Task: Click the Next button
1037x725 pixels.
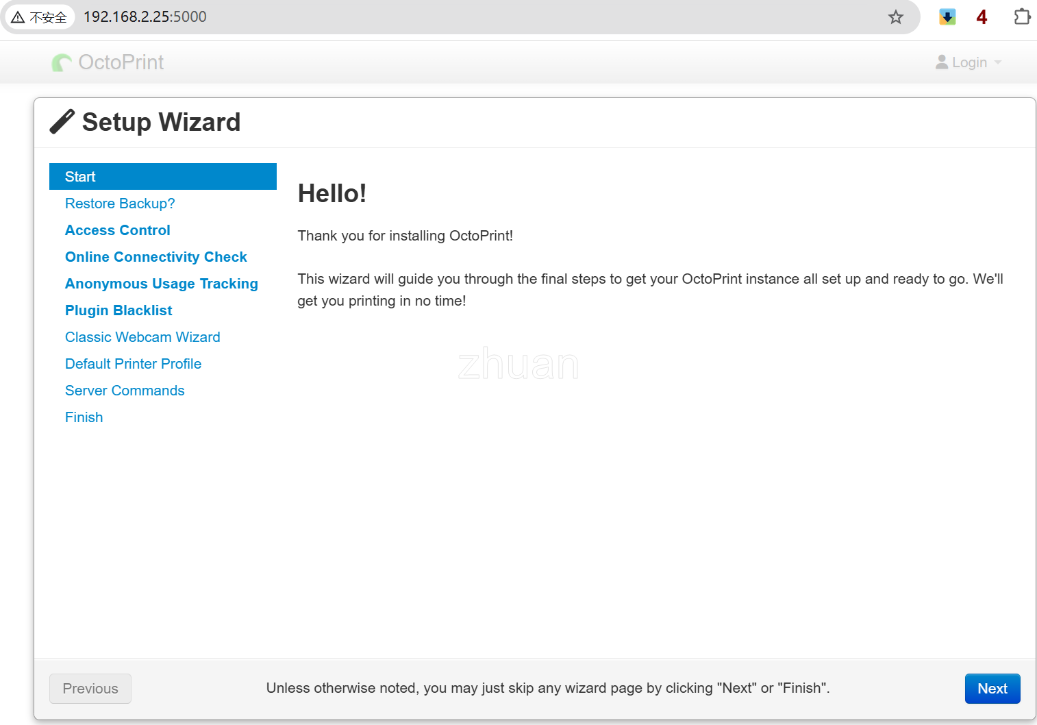Action: click(992, 689)
